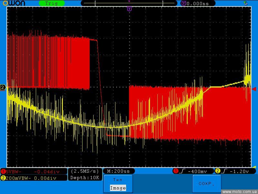Click channel 1 red number badge

click(x=3, y=171)
